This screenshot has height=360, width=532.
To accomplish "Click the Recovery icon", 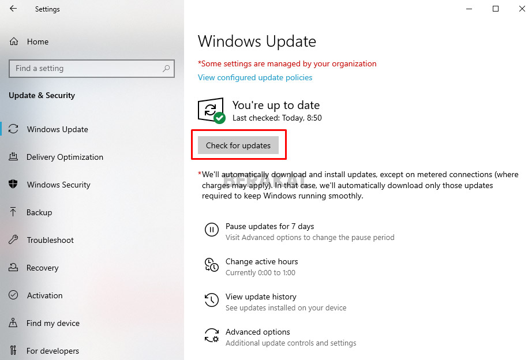I will (x=13, y=267).
